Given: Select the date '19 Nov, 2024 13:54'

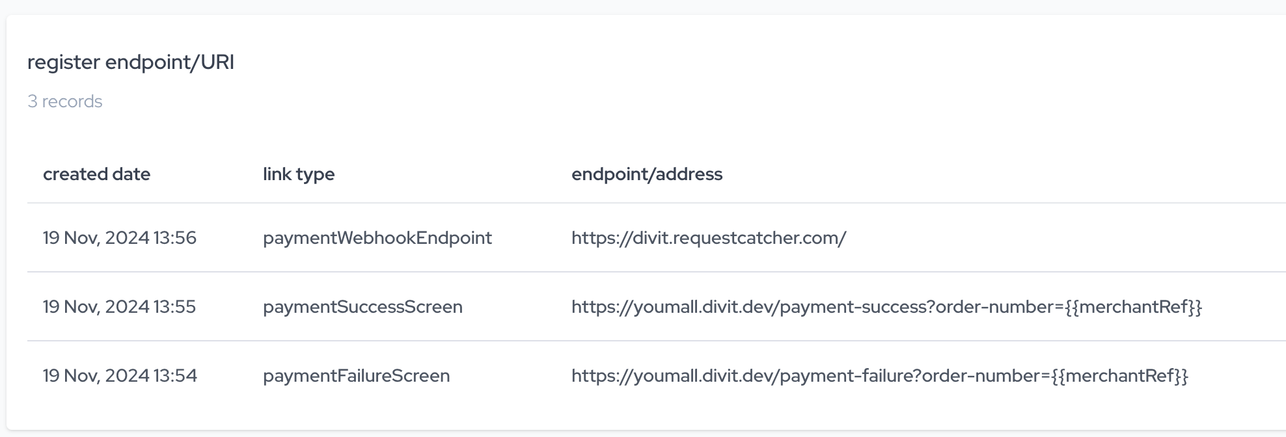Looking at the screenshot, I should coord(120,376).
